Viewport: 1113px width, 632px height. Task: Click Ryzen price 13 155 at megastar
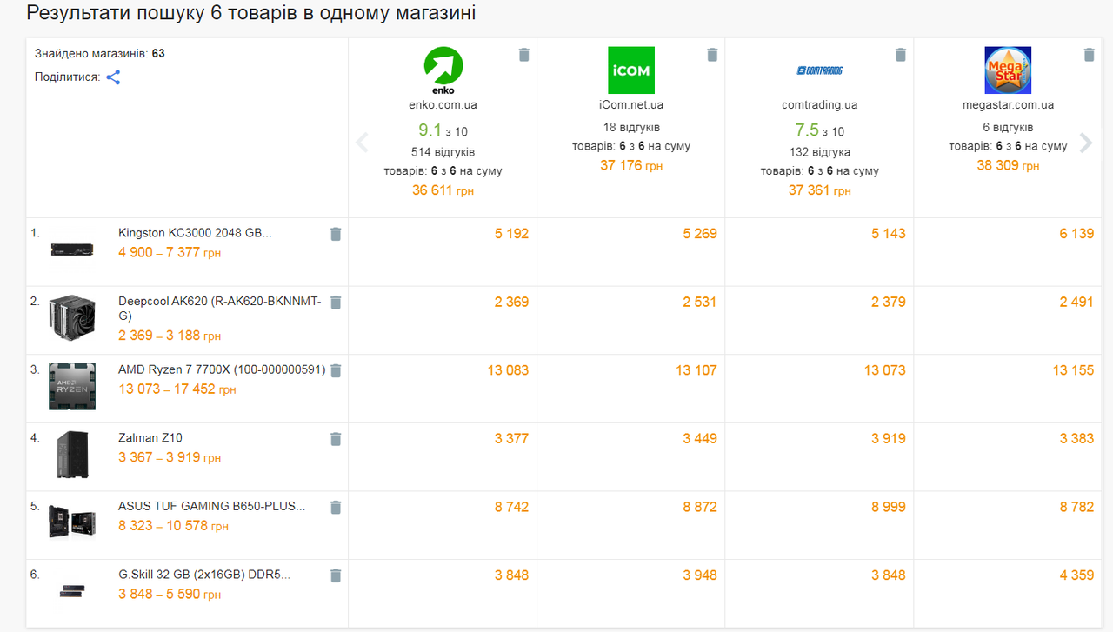coord(1073,370)
